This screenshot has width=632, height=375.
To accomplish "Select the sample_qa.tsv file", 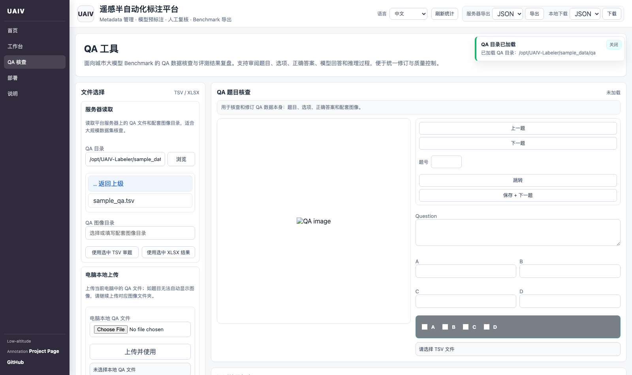I will tap(140, 201).
